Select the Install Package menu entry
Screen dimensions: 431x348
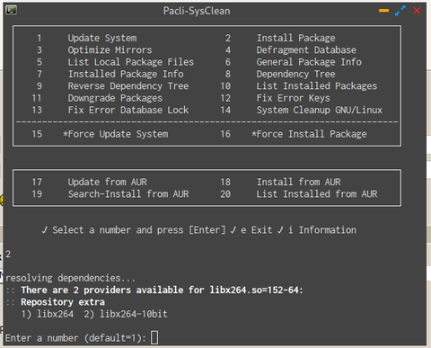(295, 38)
